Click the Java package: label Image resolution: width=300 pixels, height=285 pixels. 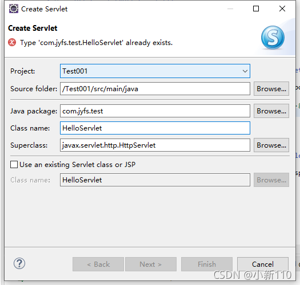pyautogui.click(x=34, y=111)
